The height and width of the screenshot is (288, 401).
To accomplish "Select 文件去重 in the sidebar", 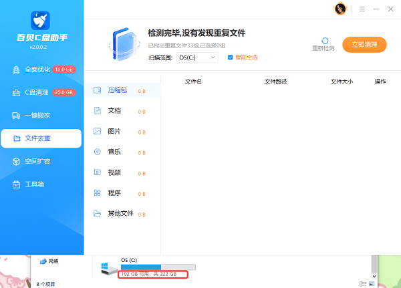I will coord(41,138).
